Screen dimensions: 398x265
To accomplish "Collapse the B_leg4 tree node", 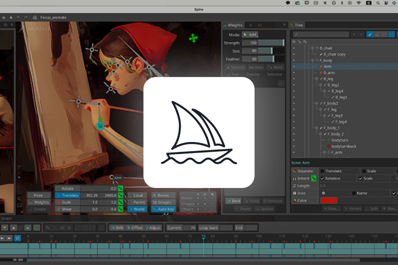I will click(325, 91).
